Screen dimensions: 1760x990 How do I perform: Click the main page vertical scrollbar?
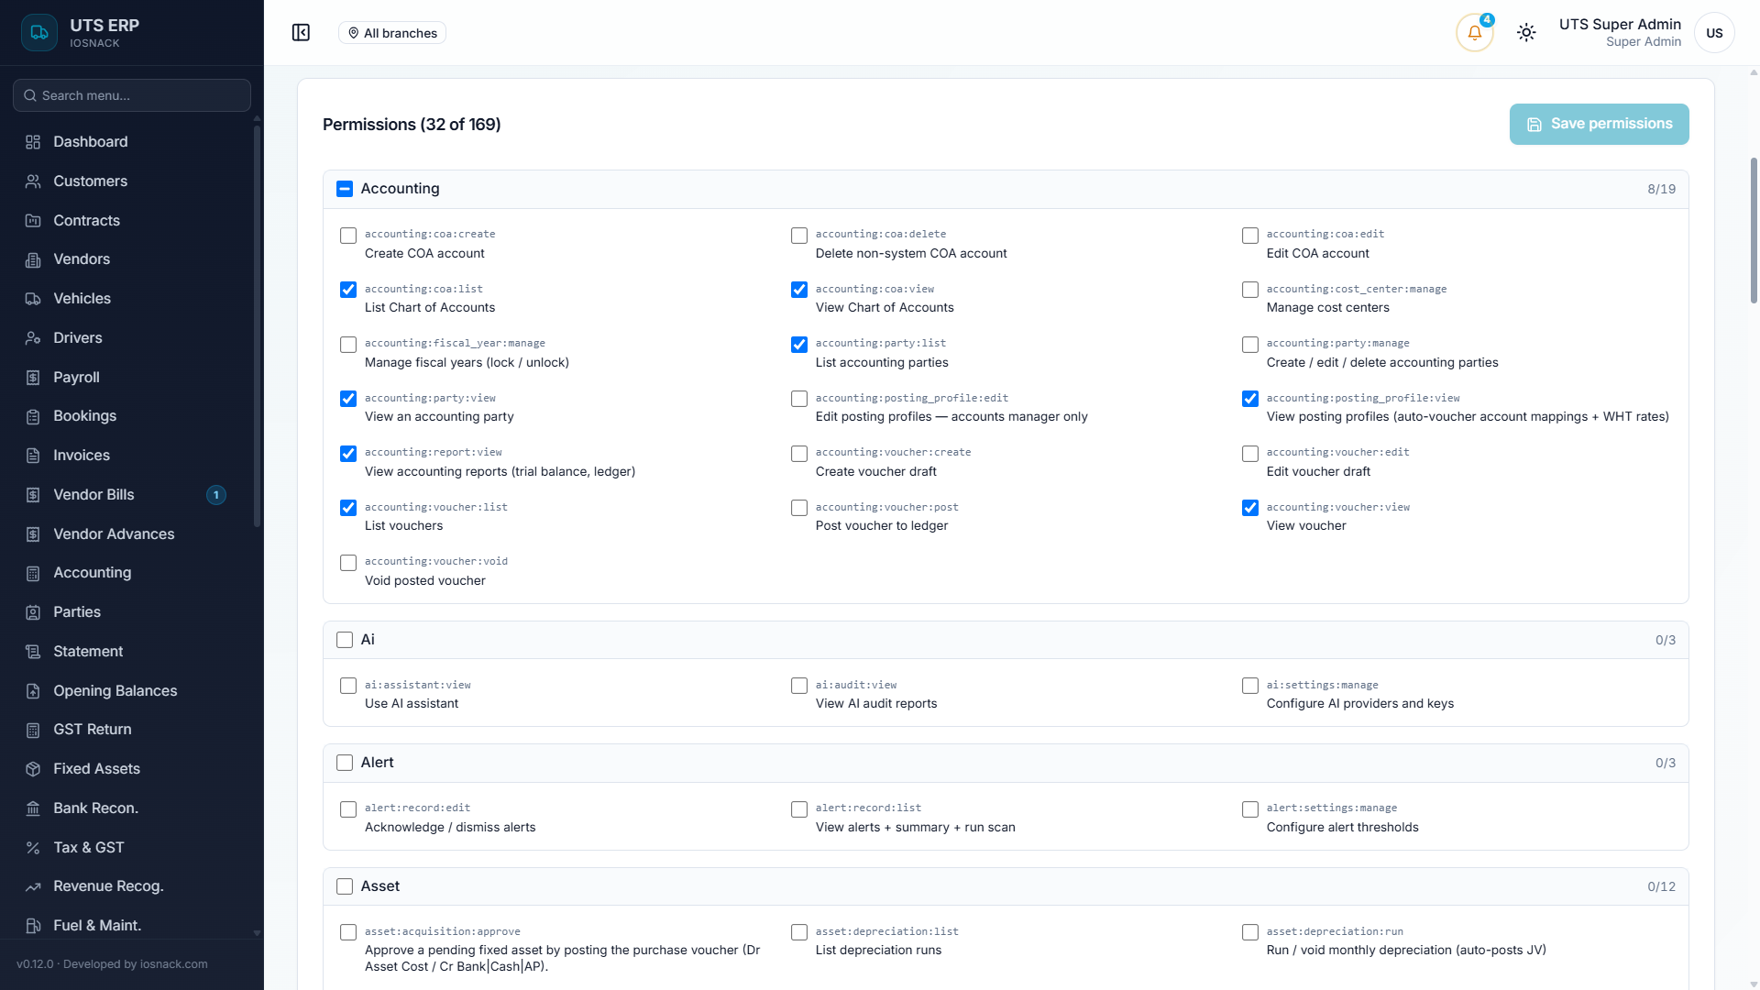tap(1754, 229)
